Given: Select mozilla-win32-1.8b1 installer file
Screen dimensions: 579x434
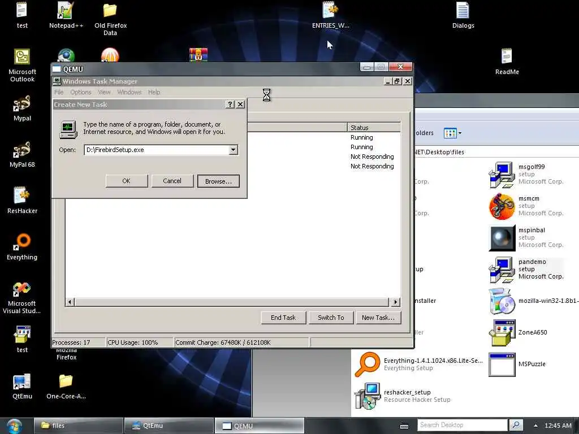Looking at the screenshot, I should pyautogui.click(x=533, y=301).
